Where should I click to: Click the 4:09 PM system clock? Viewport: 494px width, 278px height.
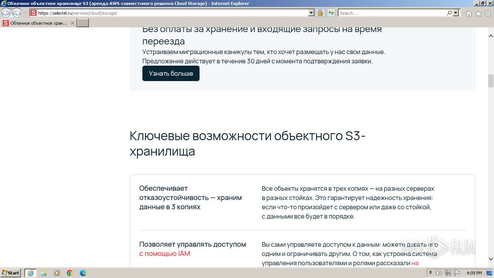coord(474,273)
